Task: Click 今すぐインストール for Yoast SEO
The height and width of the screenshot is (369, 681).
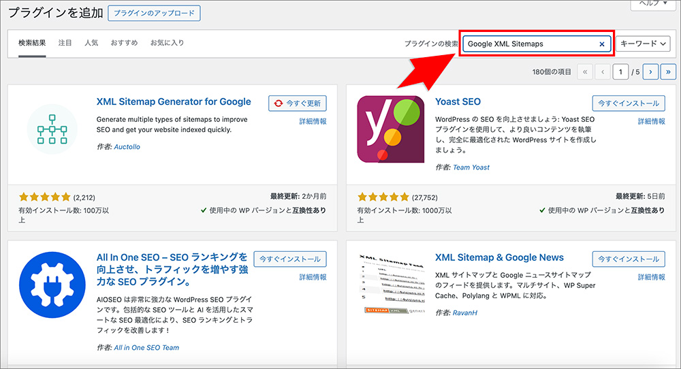Action: click(629, 103)
